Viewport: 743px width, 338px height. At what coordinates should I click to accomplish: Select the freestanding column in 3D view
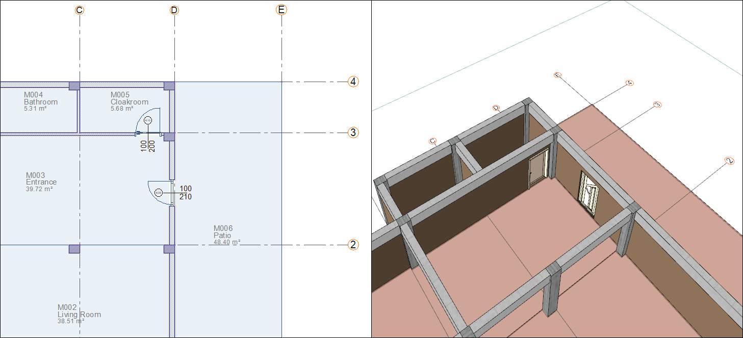(552, 289)
